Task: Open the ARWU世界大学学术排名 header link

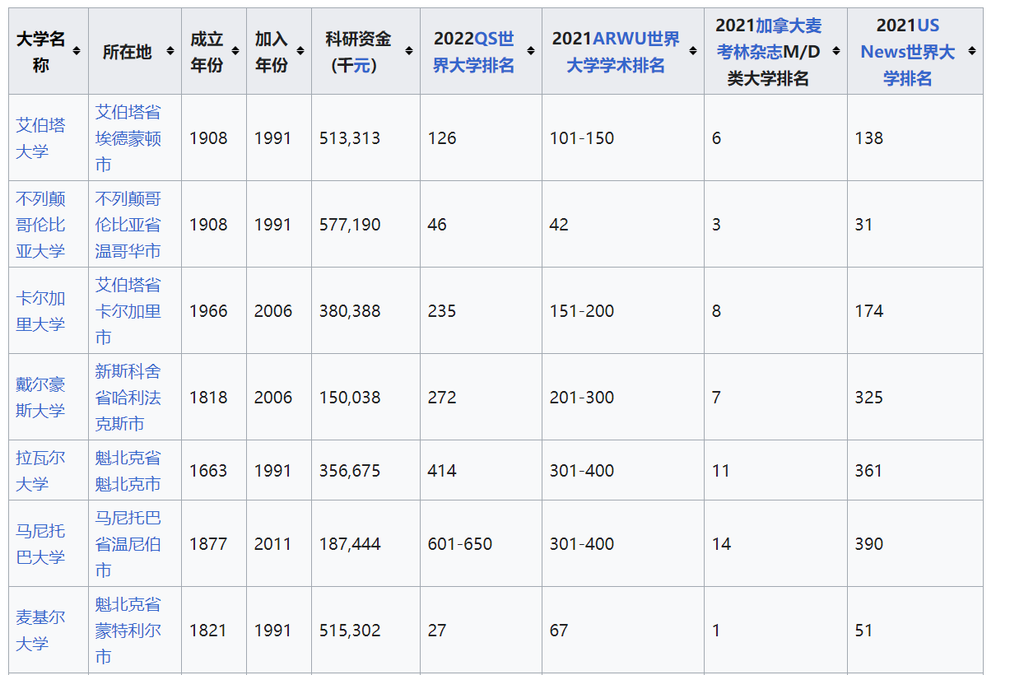Action: click(x=623, y=52)
